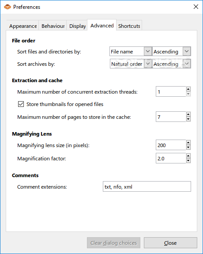
Task: Click the Sort archives by label
Action: [36, 64]
